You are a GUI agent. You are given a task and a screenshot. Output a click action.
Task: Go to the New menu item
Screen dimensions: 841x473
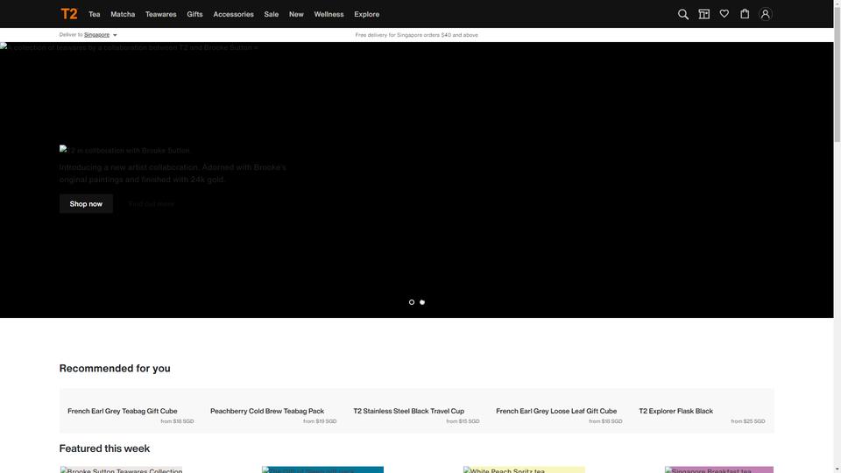click(x=296, y=15)
